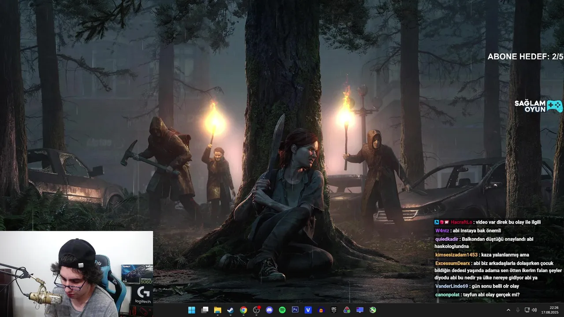Launch Epic Games Launcher from taskbar

click(334, 310)
